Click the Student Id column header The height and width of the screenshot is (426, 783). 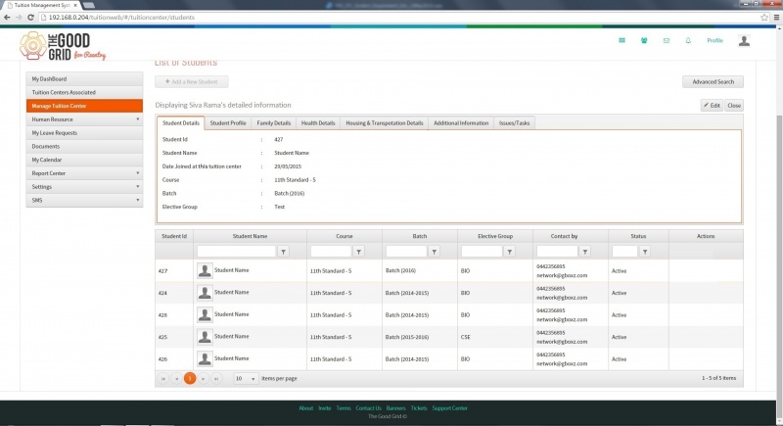pyautogui.click(x=174, y=236)
